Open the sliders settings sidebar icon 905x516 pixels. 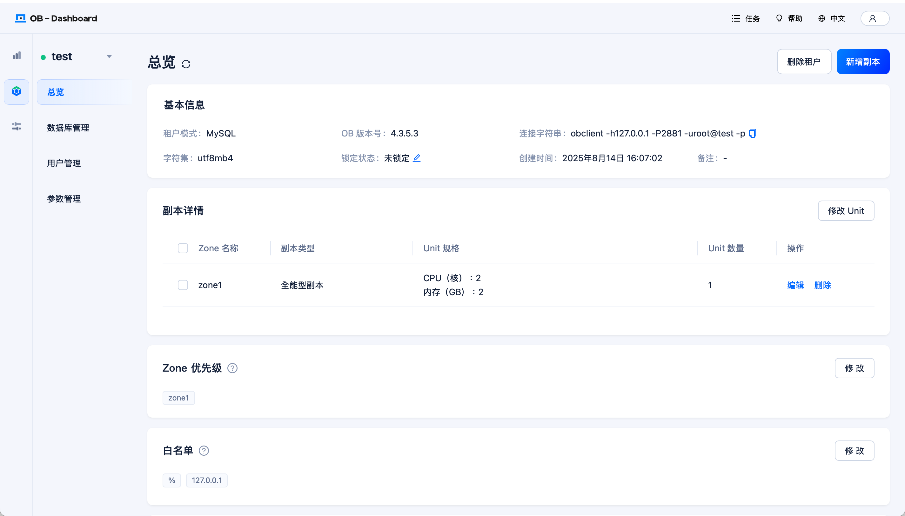coord(16,126)
